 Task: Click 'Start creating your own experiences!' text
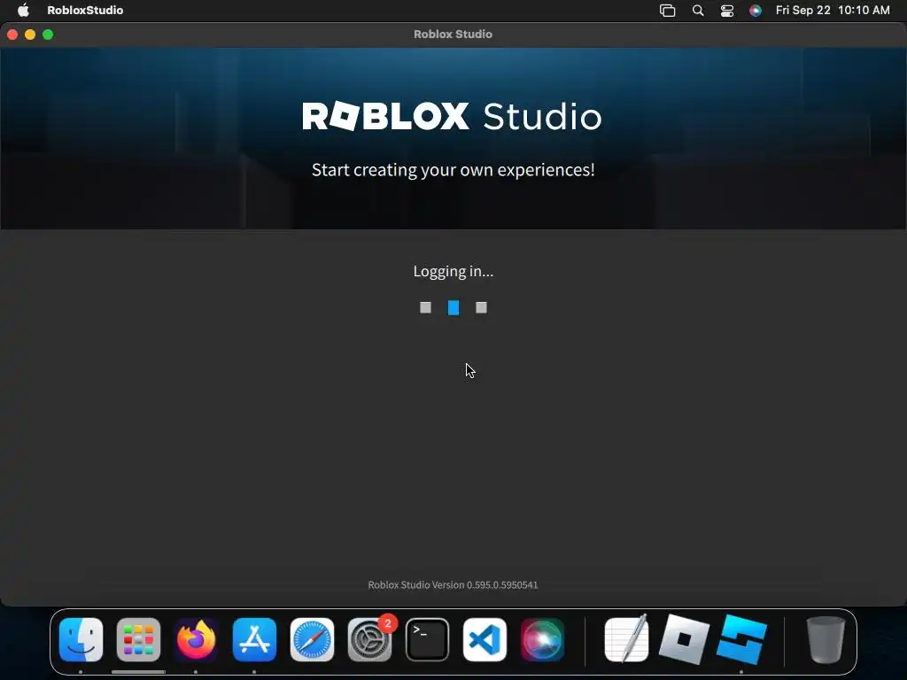click(453, 170)
